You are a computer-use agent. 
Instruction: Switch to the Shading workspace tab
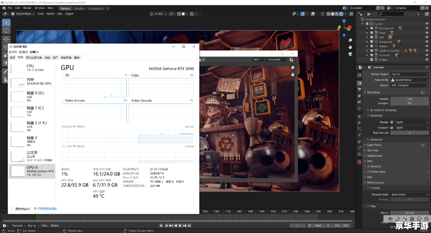pyautogui.click(x=79, y=8)
